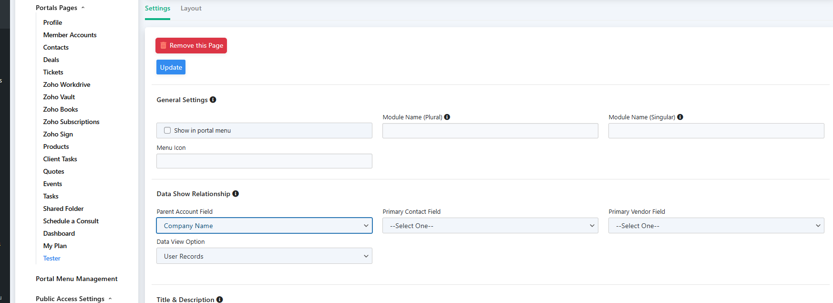Click the Menu Icon input field

(x=264, y=161)
